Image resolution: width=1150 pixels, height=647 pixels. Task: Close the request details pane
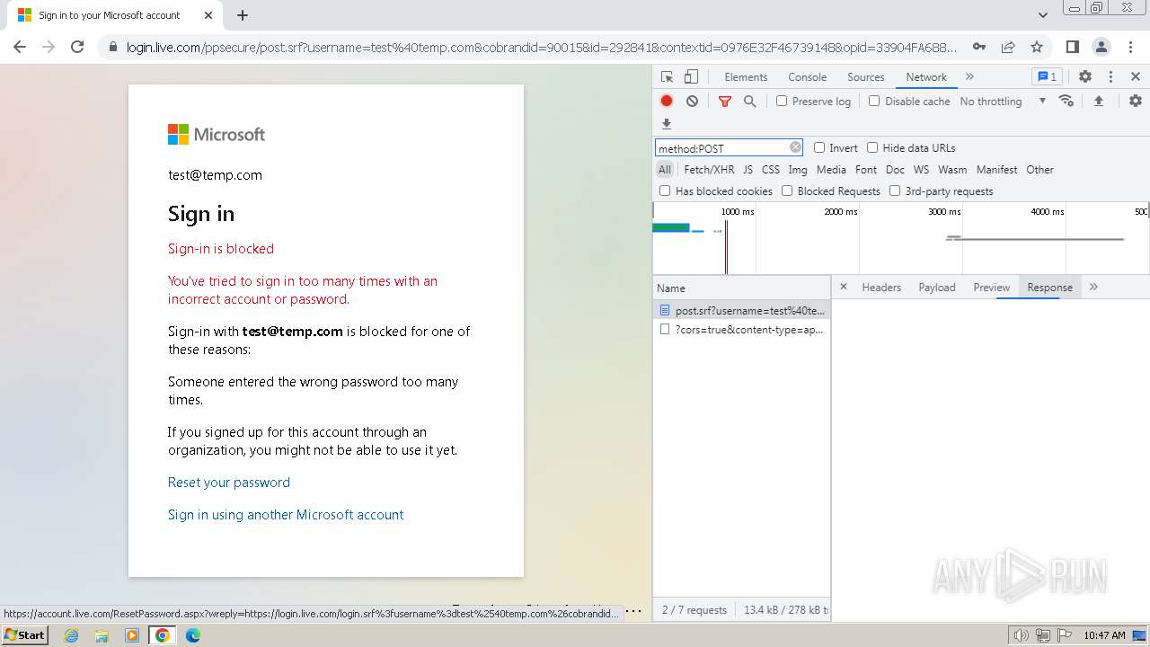tap(843, 287)
